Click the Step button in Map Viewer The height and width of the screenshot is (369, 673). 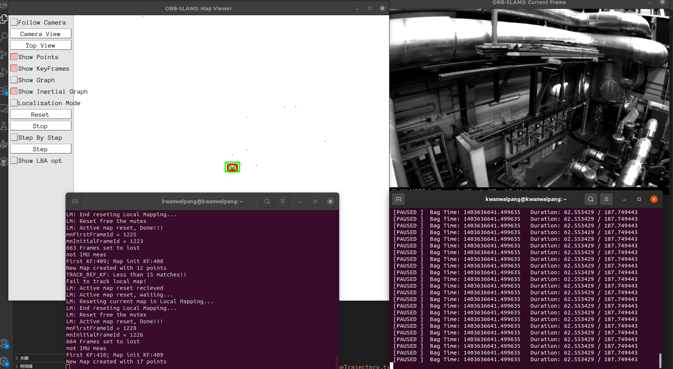pos(41,149)
